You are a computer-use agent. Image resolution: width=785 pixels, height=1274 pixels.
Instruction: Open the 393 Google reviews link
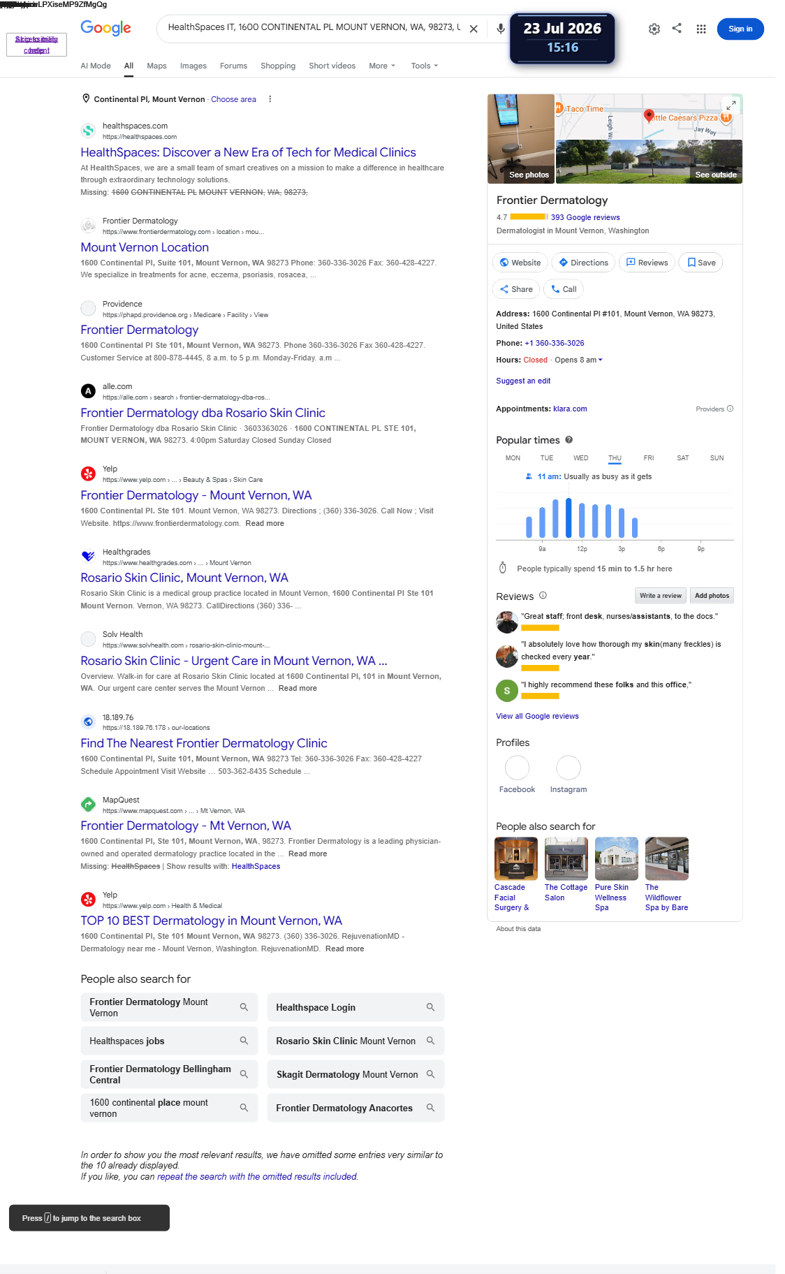[585, 217]
